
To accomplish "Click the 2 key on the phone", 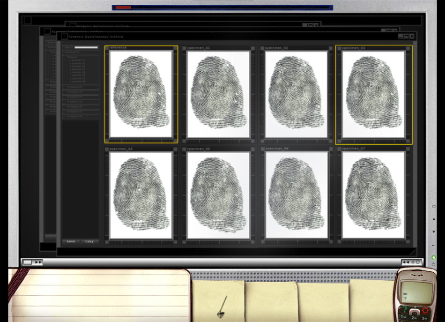I will coord(414,318).
